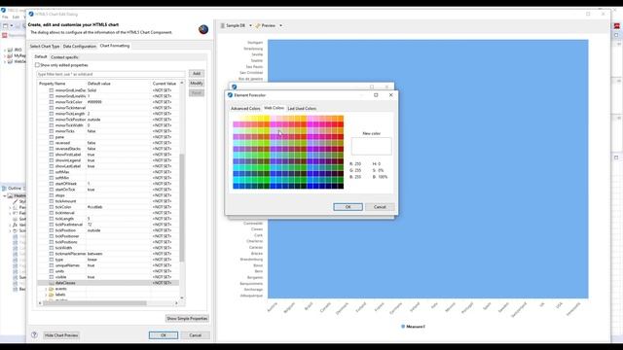The height and width of the screenshot is (350, 623).
Task: Select the dataClasses property row
Action: point(108,283)
